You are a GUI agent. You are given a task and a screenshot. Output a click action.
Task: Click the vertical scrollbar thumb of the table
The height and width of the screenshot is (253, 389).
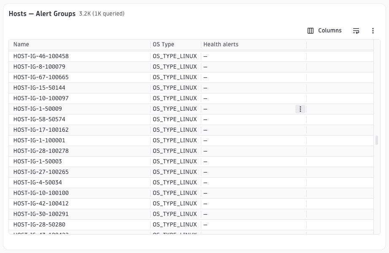click(377, 140)
